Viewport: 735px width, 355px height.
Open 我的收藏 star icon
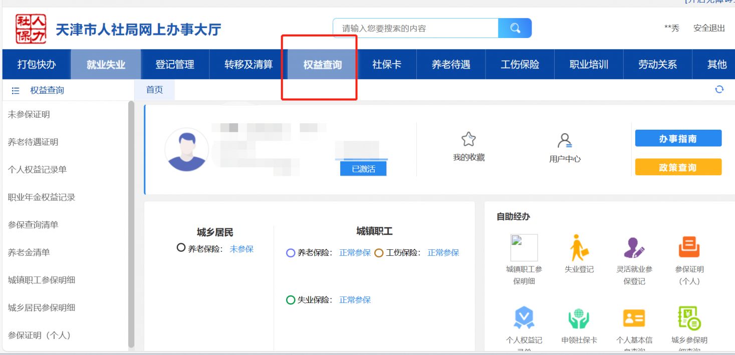468,140
